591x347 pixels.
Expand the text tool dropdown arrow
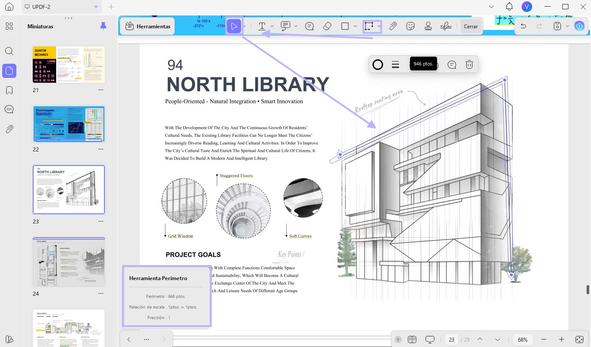point(272,27)
